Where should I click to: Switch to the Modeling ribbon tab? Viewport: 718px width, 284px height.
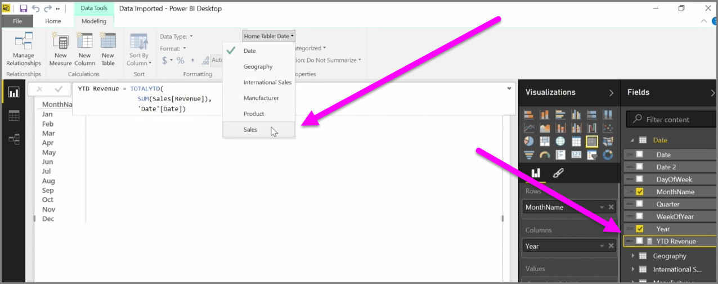tap(94, 21)
